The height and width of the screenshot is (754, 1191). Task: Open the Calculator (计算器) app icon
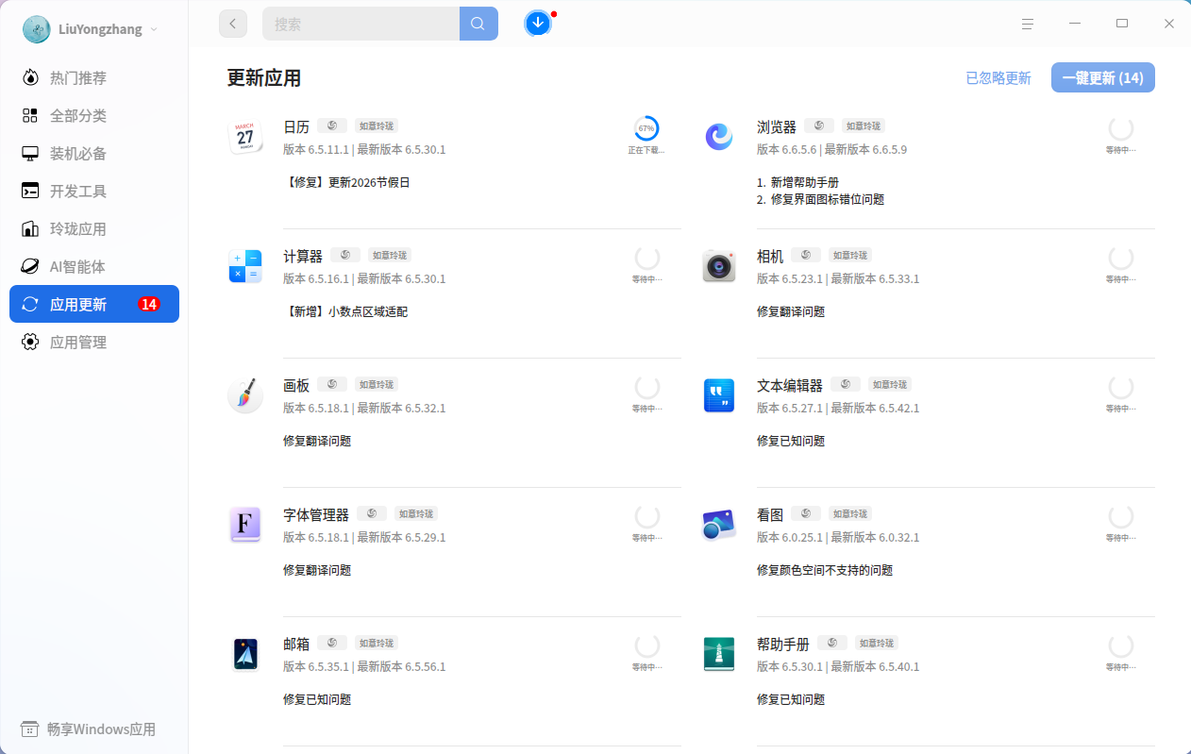click(x=245, y=266)
